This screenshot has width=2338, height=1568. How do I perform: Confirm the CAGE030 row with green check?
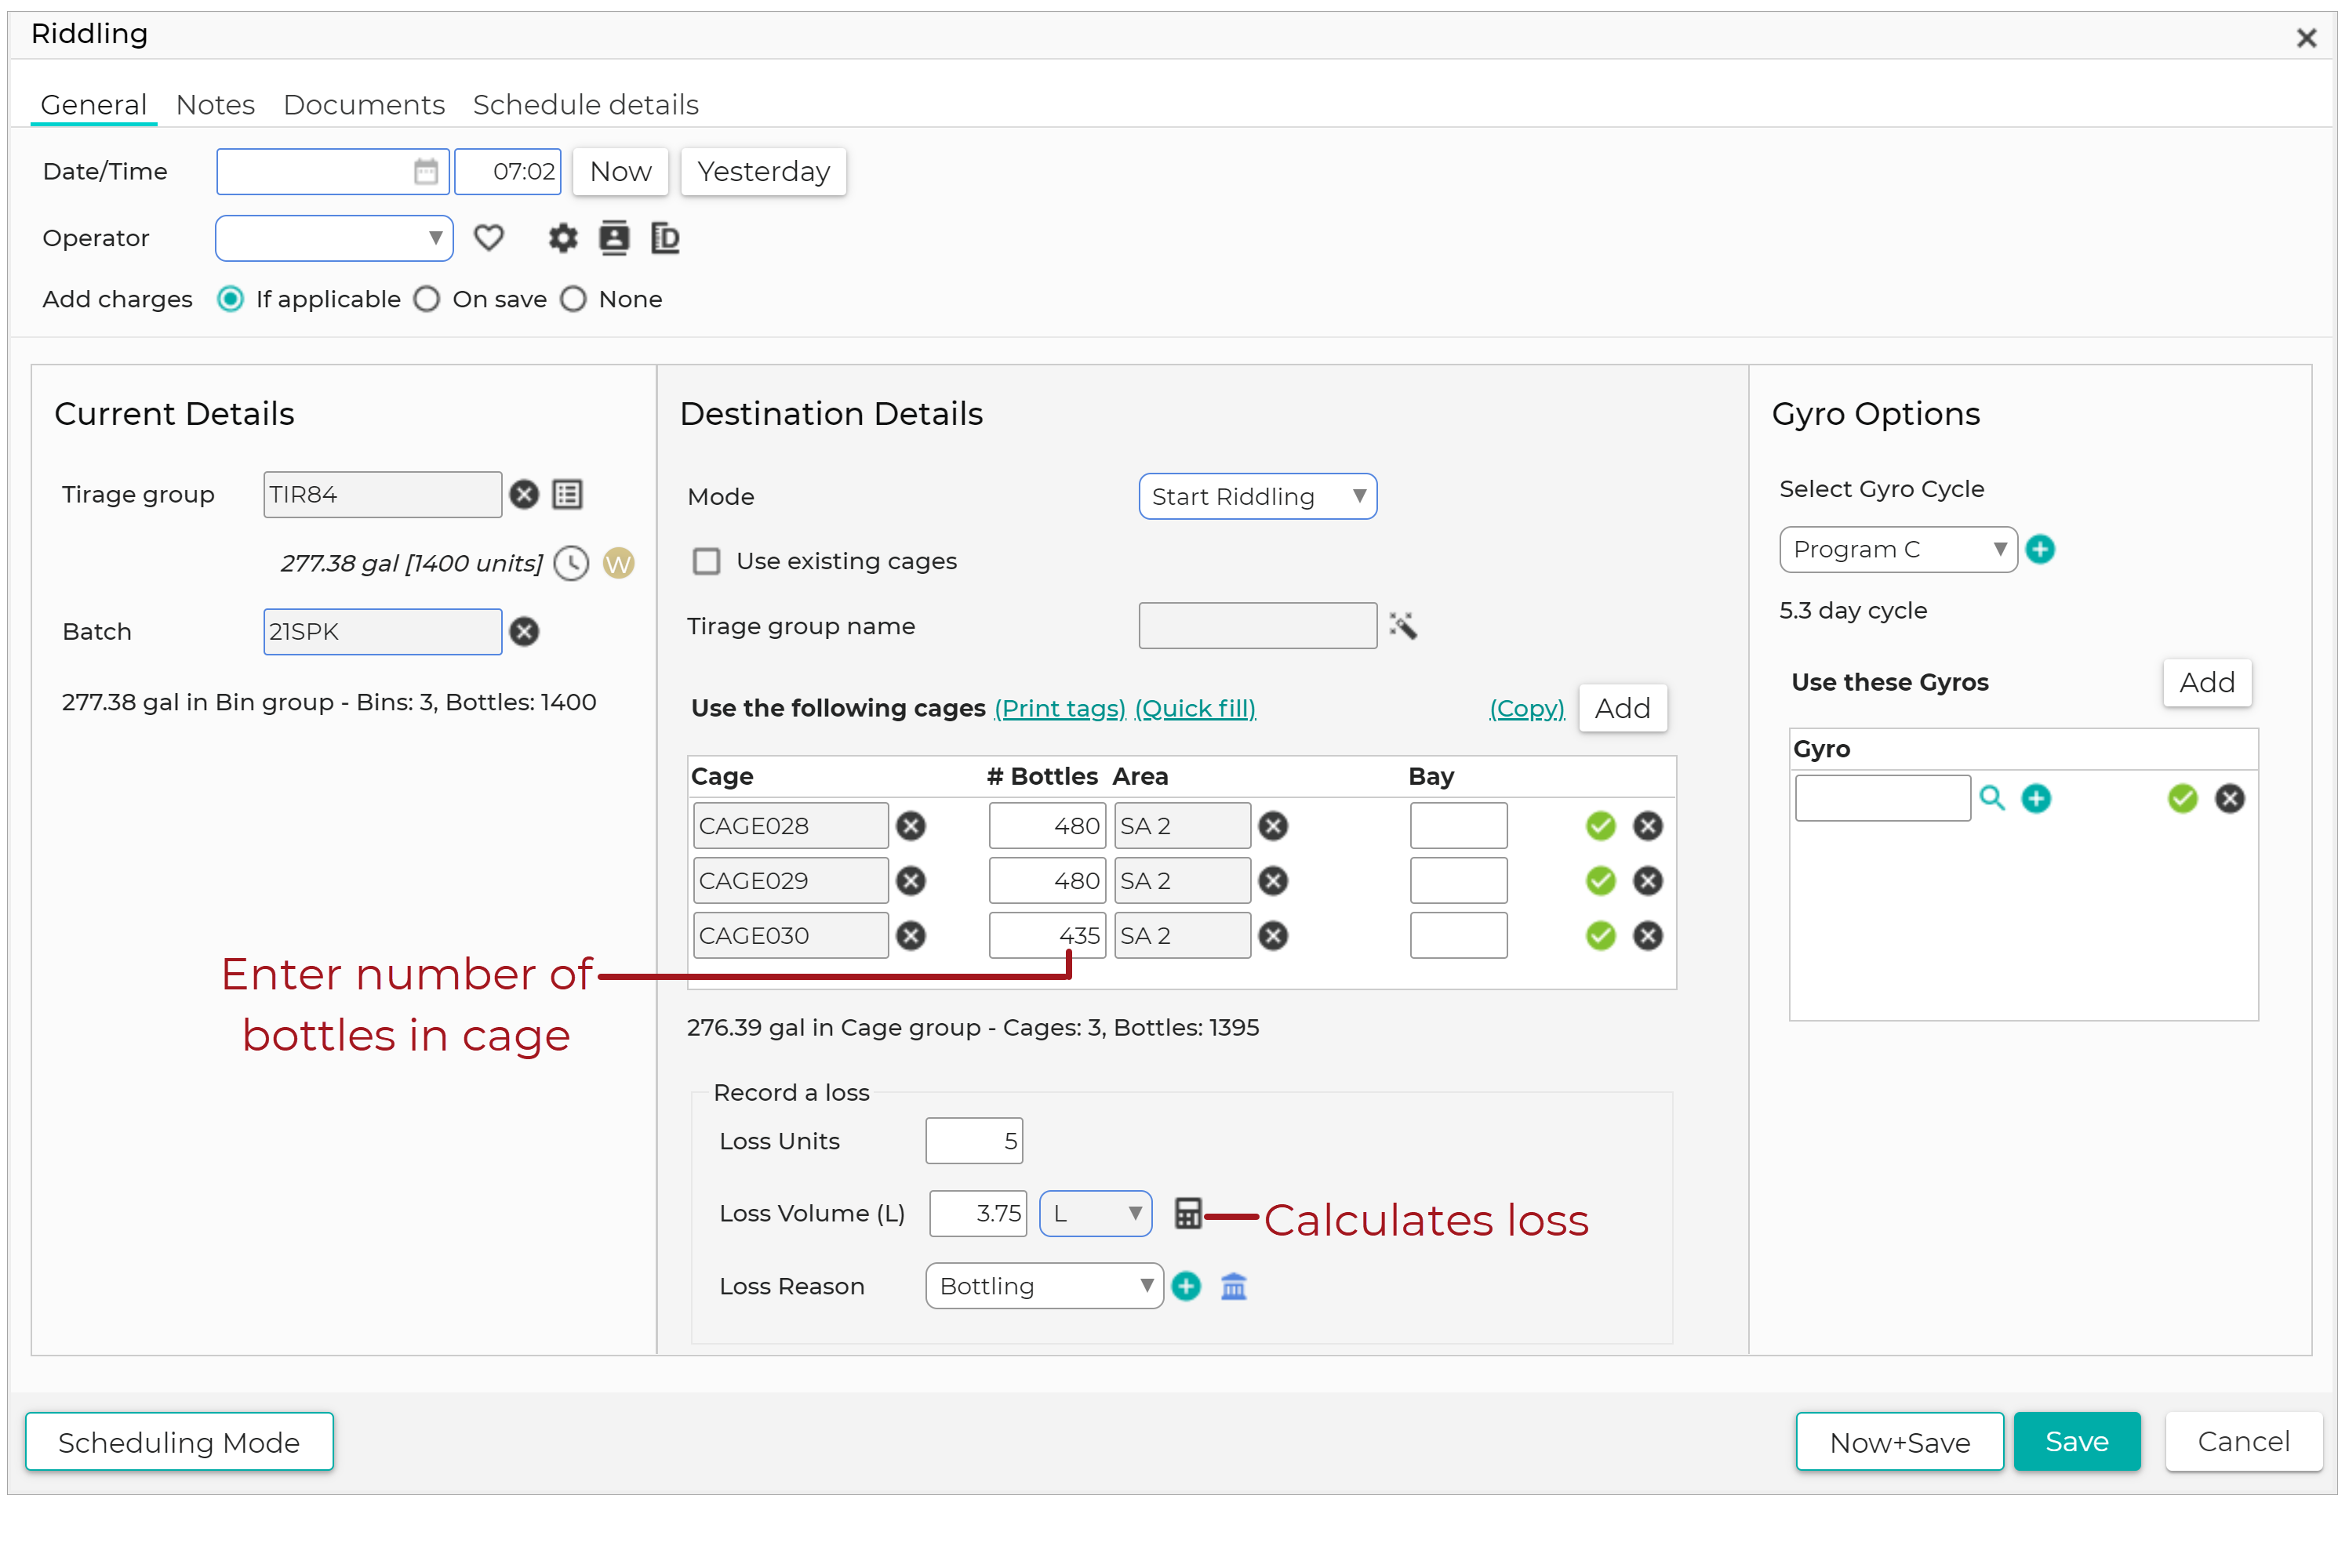click(1601, 936)
